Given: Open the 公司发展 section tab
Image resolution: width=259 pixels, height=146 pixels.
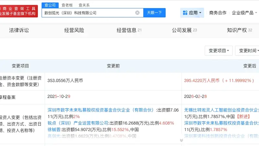Looking at the screenshot, I should pyautogui.click(x=184, y=30).
